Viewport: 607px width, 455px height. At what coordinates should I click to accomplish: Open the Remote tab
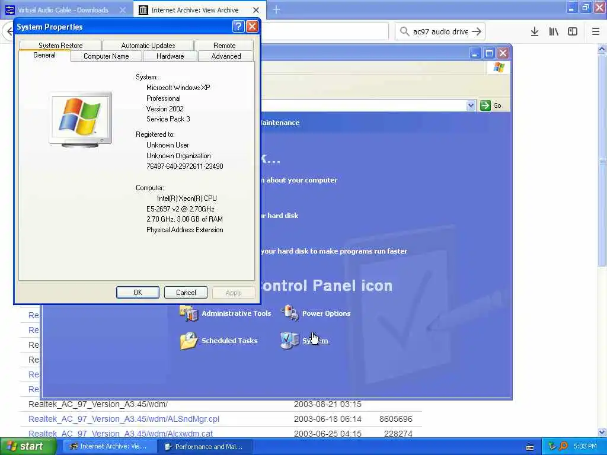[x=224, y=45]
